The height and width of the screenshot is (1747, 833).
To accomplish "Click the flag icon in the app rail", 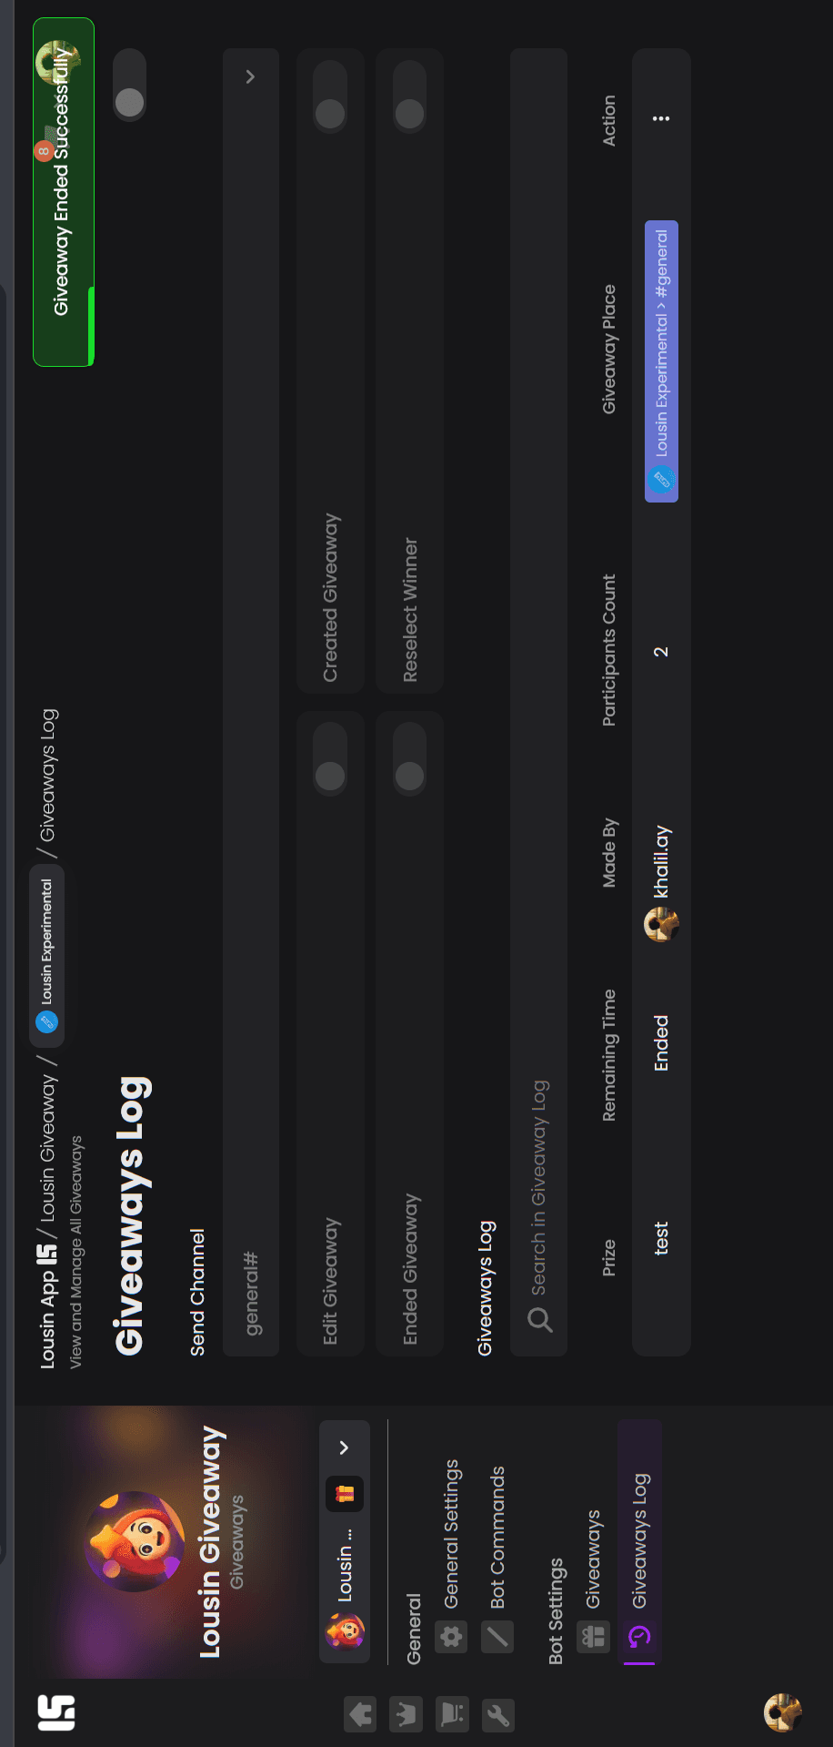I will click(452, 1714).
